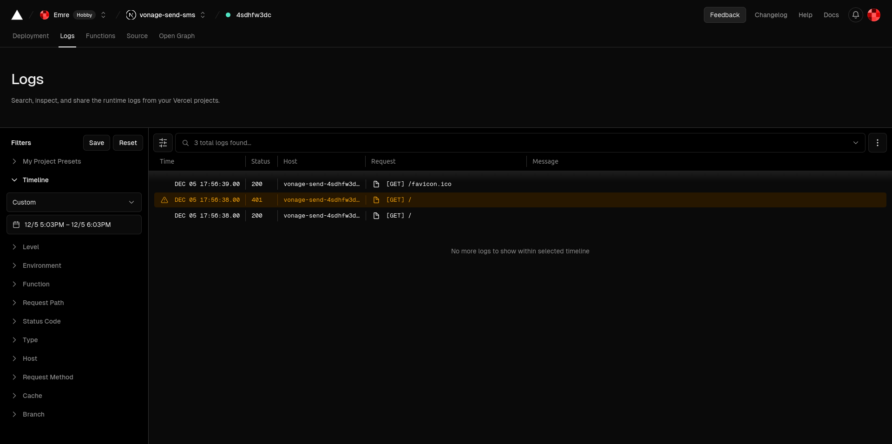Open the Source tab
Image resolution: width=892 pixels, height=444 pixels.
137,36
